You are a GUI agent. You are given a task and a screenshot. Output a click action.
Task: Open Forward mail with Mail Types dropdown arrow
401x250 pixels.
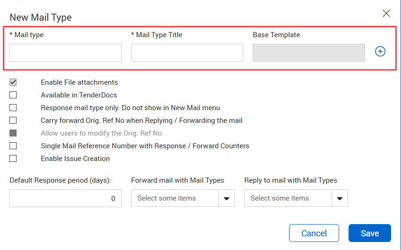pos(226,199)
